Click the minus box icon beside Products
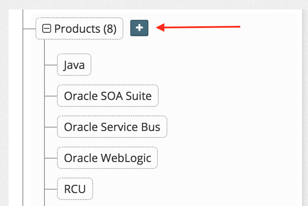Screen dimensions: 308x206 pos(47,29)
